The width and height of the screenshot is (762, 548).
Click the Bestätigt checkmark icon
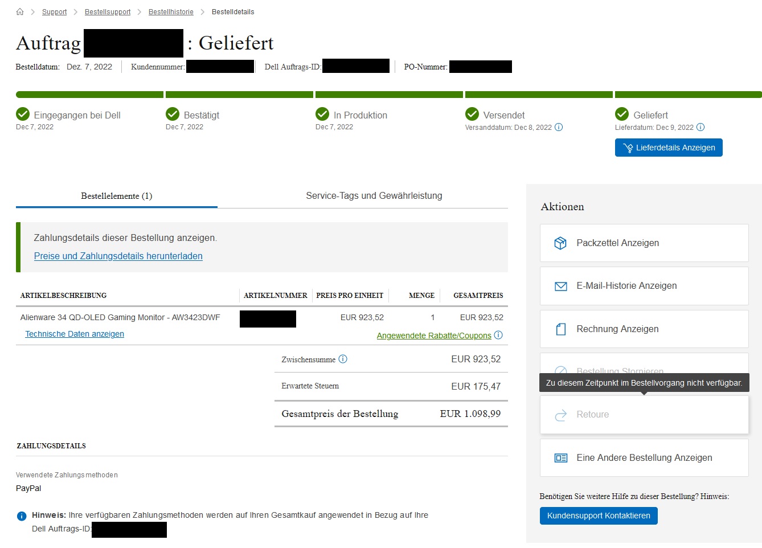(x=173, y=114)
